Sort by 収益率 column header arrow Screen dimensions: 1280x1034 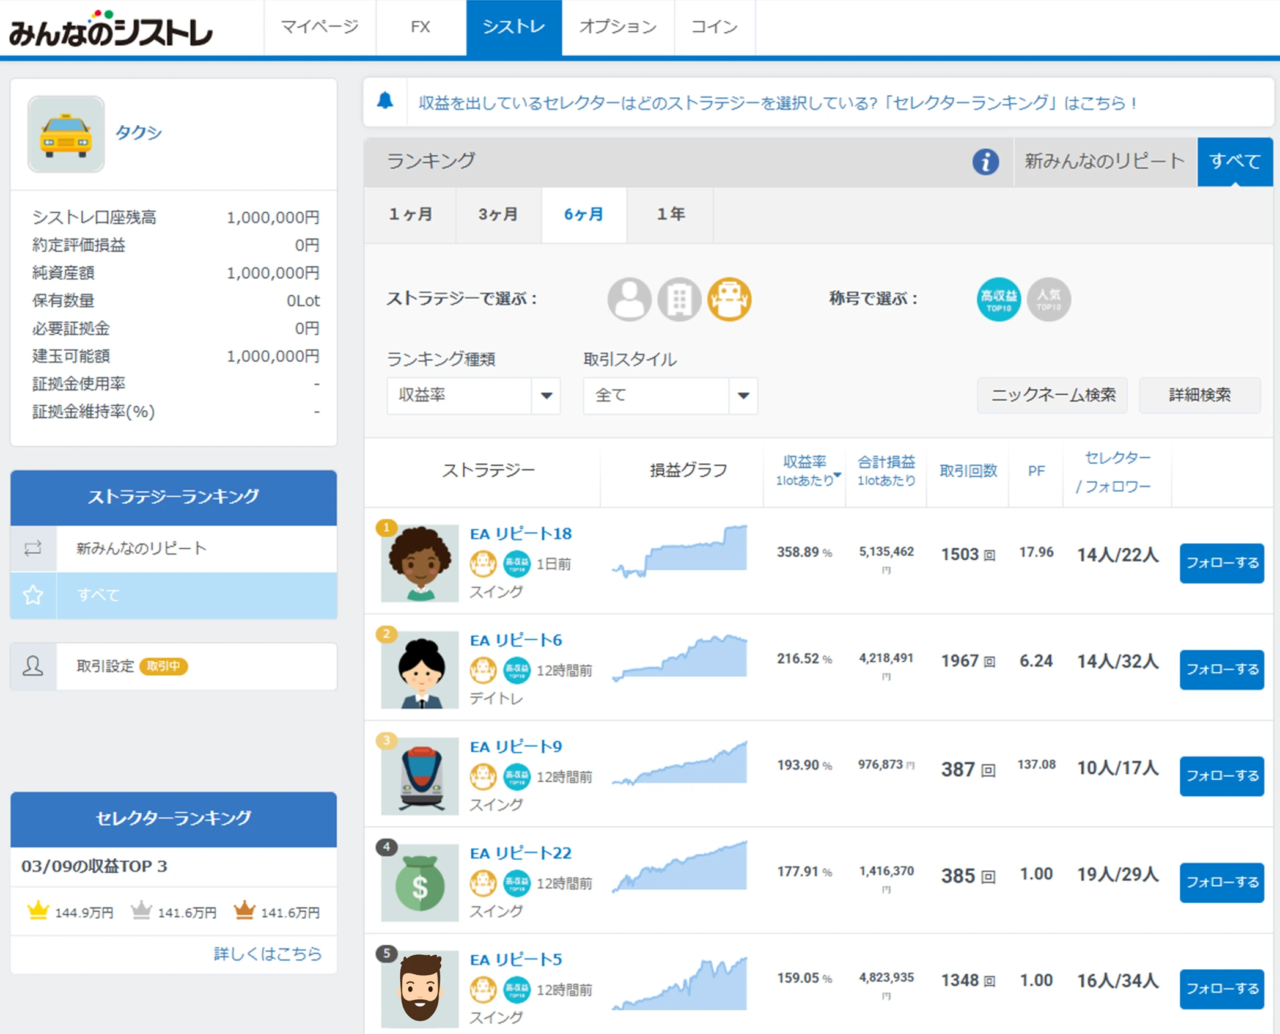pos(837,475)
